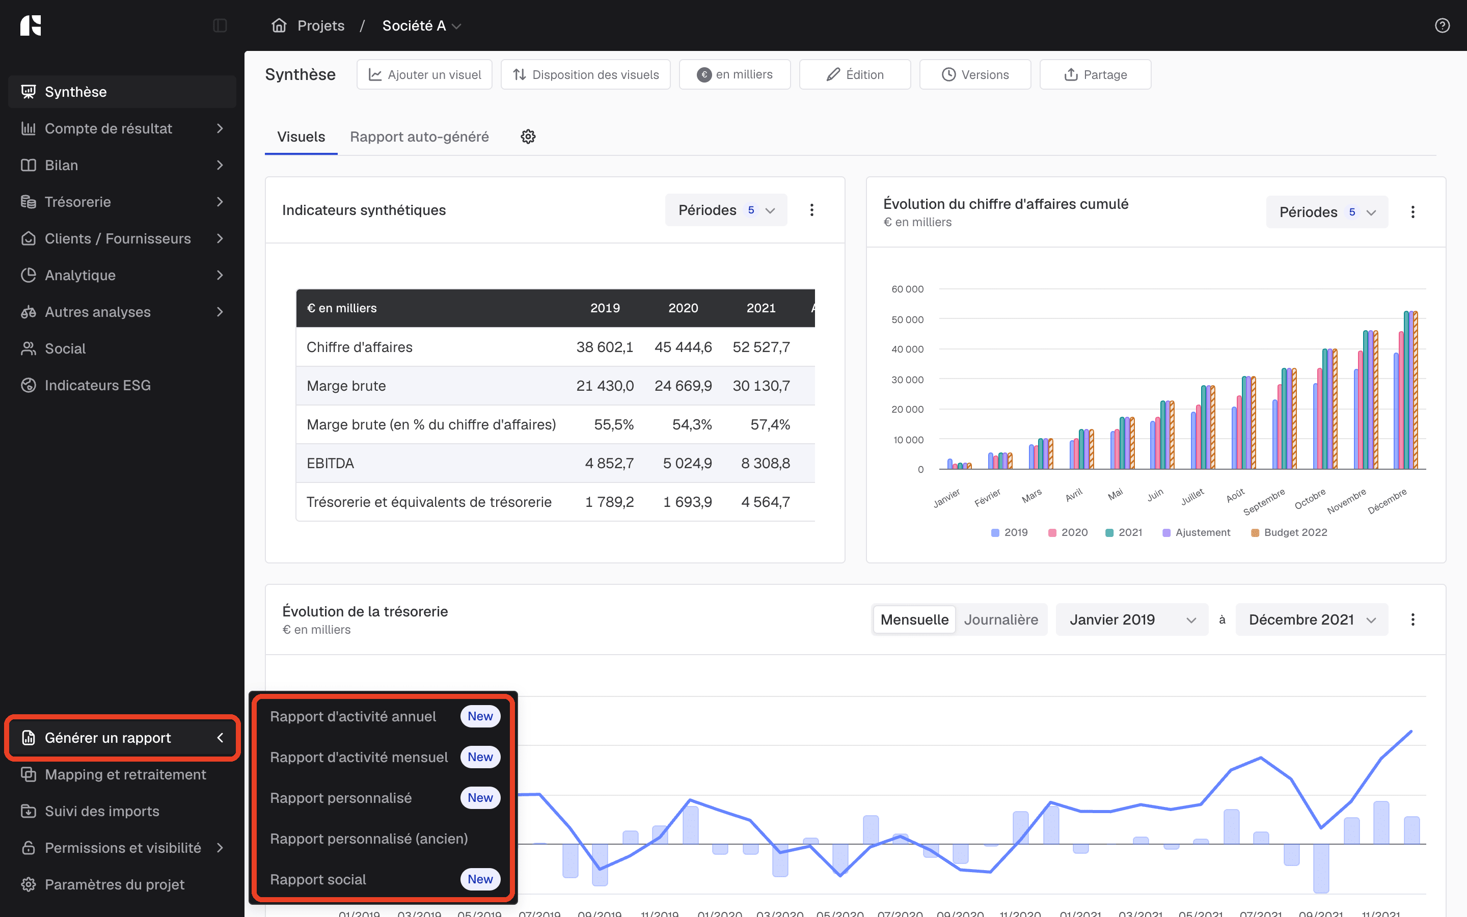The height and width of the screenshot is (917, 1467).
Task: Toggle 2020 series in chart legend
Action: [1068, 532]
